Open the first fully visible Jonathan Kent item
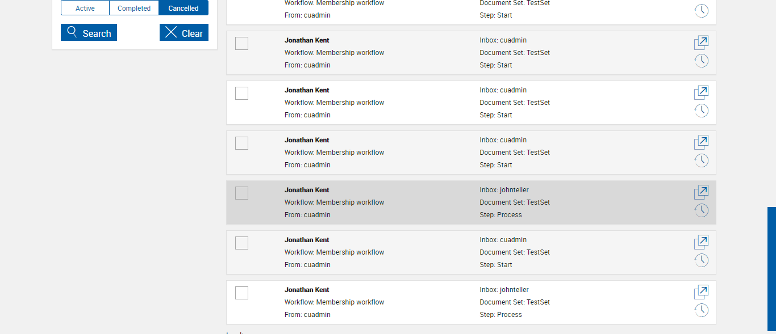The image size is (776, 334). 701,43
